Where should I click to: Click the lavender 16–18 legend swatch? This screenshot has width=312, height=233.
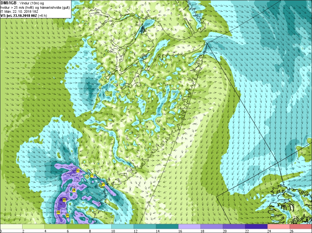click(189, 226)
